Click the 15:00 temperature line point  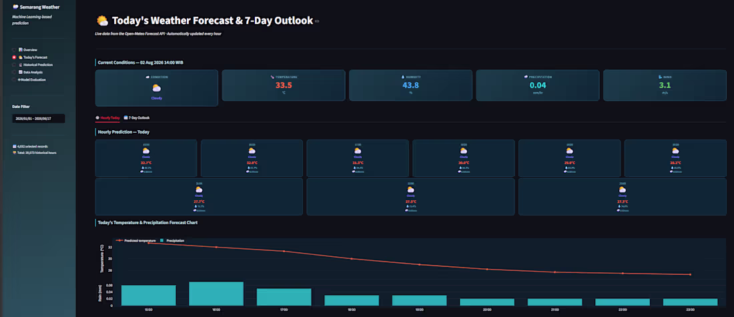pos(148,243)
